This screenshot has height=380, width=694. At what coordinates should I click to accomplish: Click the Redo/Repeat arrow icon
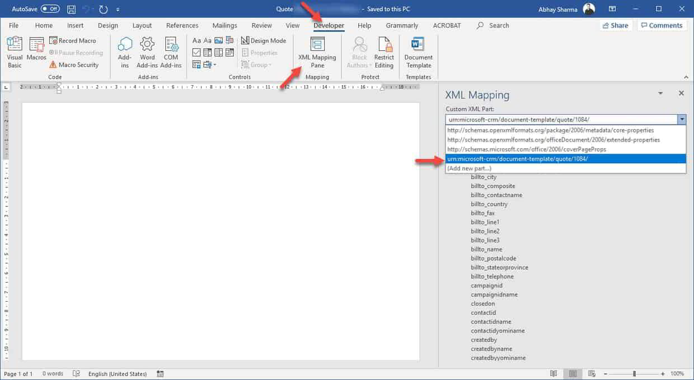[x=103, y=10]
